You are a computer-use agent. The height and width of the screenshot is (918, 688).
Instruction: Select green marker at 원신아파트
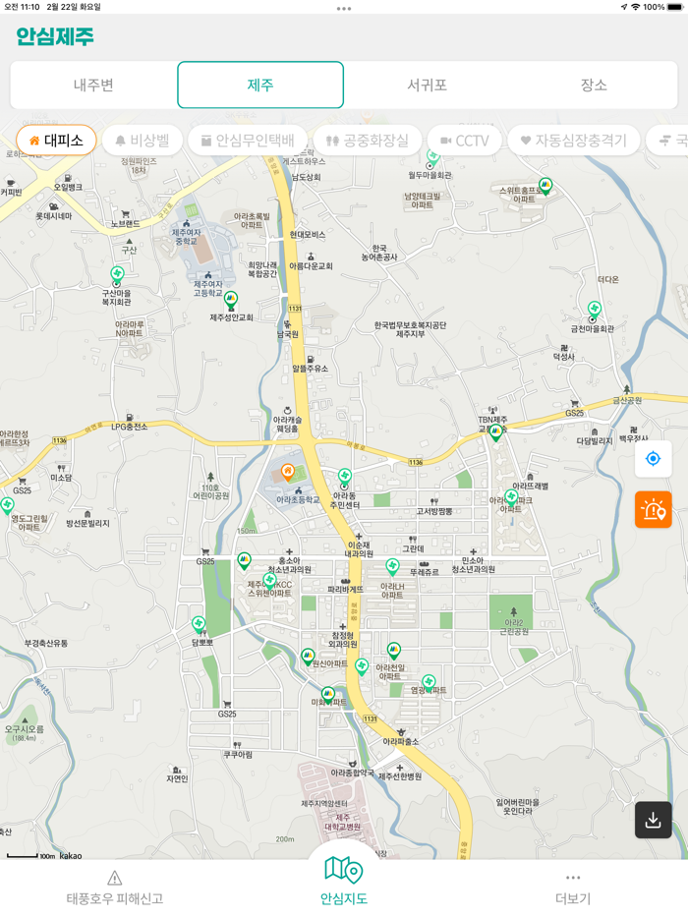[308, 657]
